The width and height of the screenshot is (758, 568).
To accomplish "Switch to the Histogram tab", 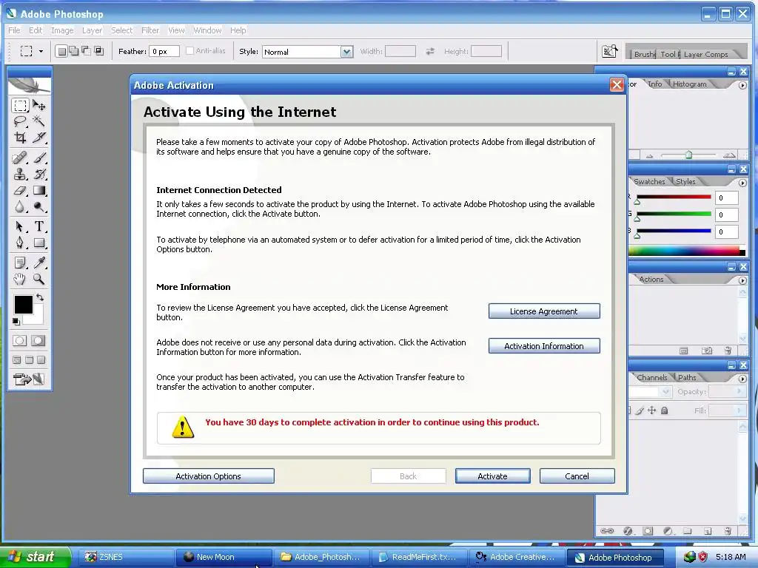I will pyautogui.click(x=690, y=84).
